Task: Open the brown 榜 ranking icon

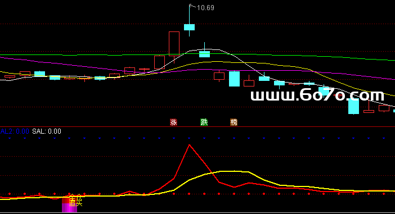Action: [234, 122]
